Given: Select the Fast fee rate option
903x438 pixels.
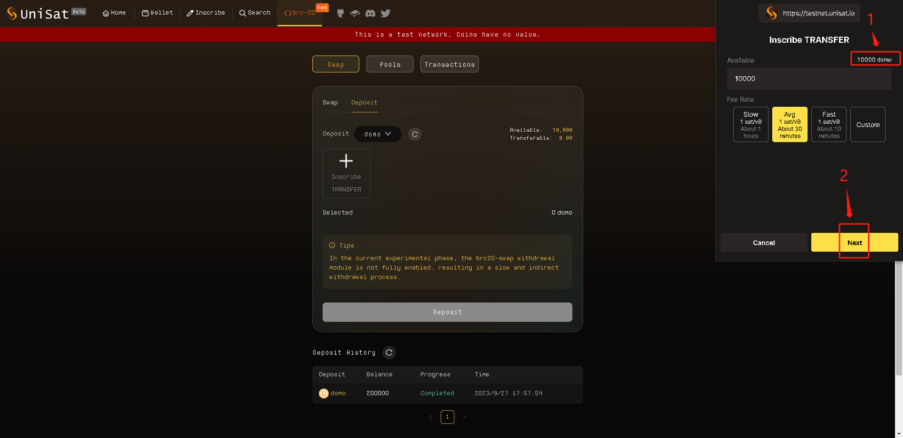Looking at the screenshot, I should click(829, 125).
